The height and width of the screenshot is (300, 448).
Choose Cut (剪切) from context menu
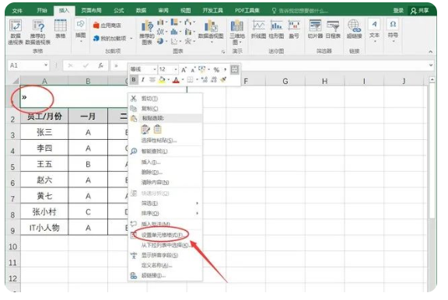click(166, 99)
